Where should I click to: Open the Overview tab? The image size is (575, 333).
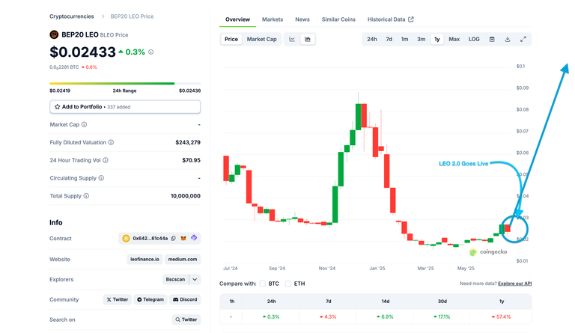coord(237,19)
